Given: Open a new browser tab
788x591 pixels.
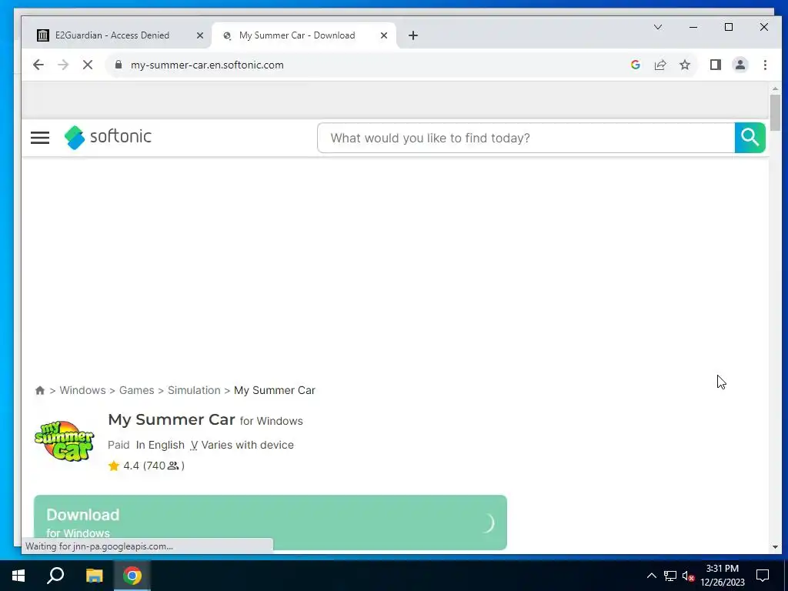Looking at the screenshot, I should (x=413, y=35).
